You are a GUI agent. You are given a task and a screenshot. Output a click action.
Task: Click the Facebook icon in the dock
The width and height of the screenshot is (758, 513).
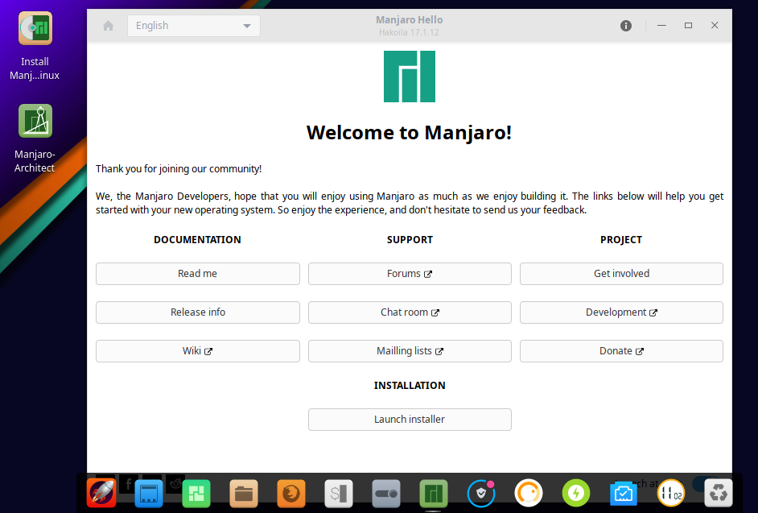128,483
